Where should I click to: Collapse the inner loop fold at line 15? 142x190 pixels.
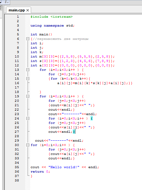click(x=28, y=79)
